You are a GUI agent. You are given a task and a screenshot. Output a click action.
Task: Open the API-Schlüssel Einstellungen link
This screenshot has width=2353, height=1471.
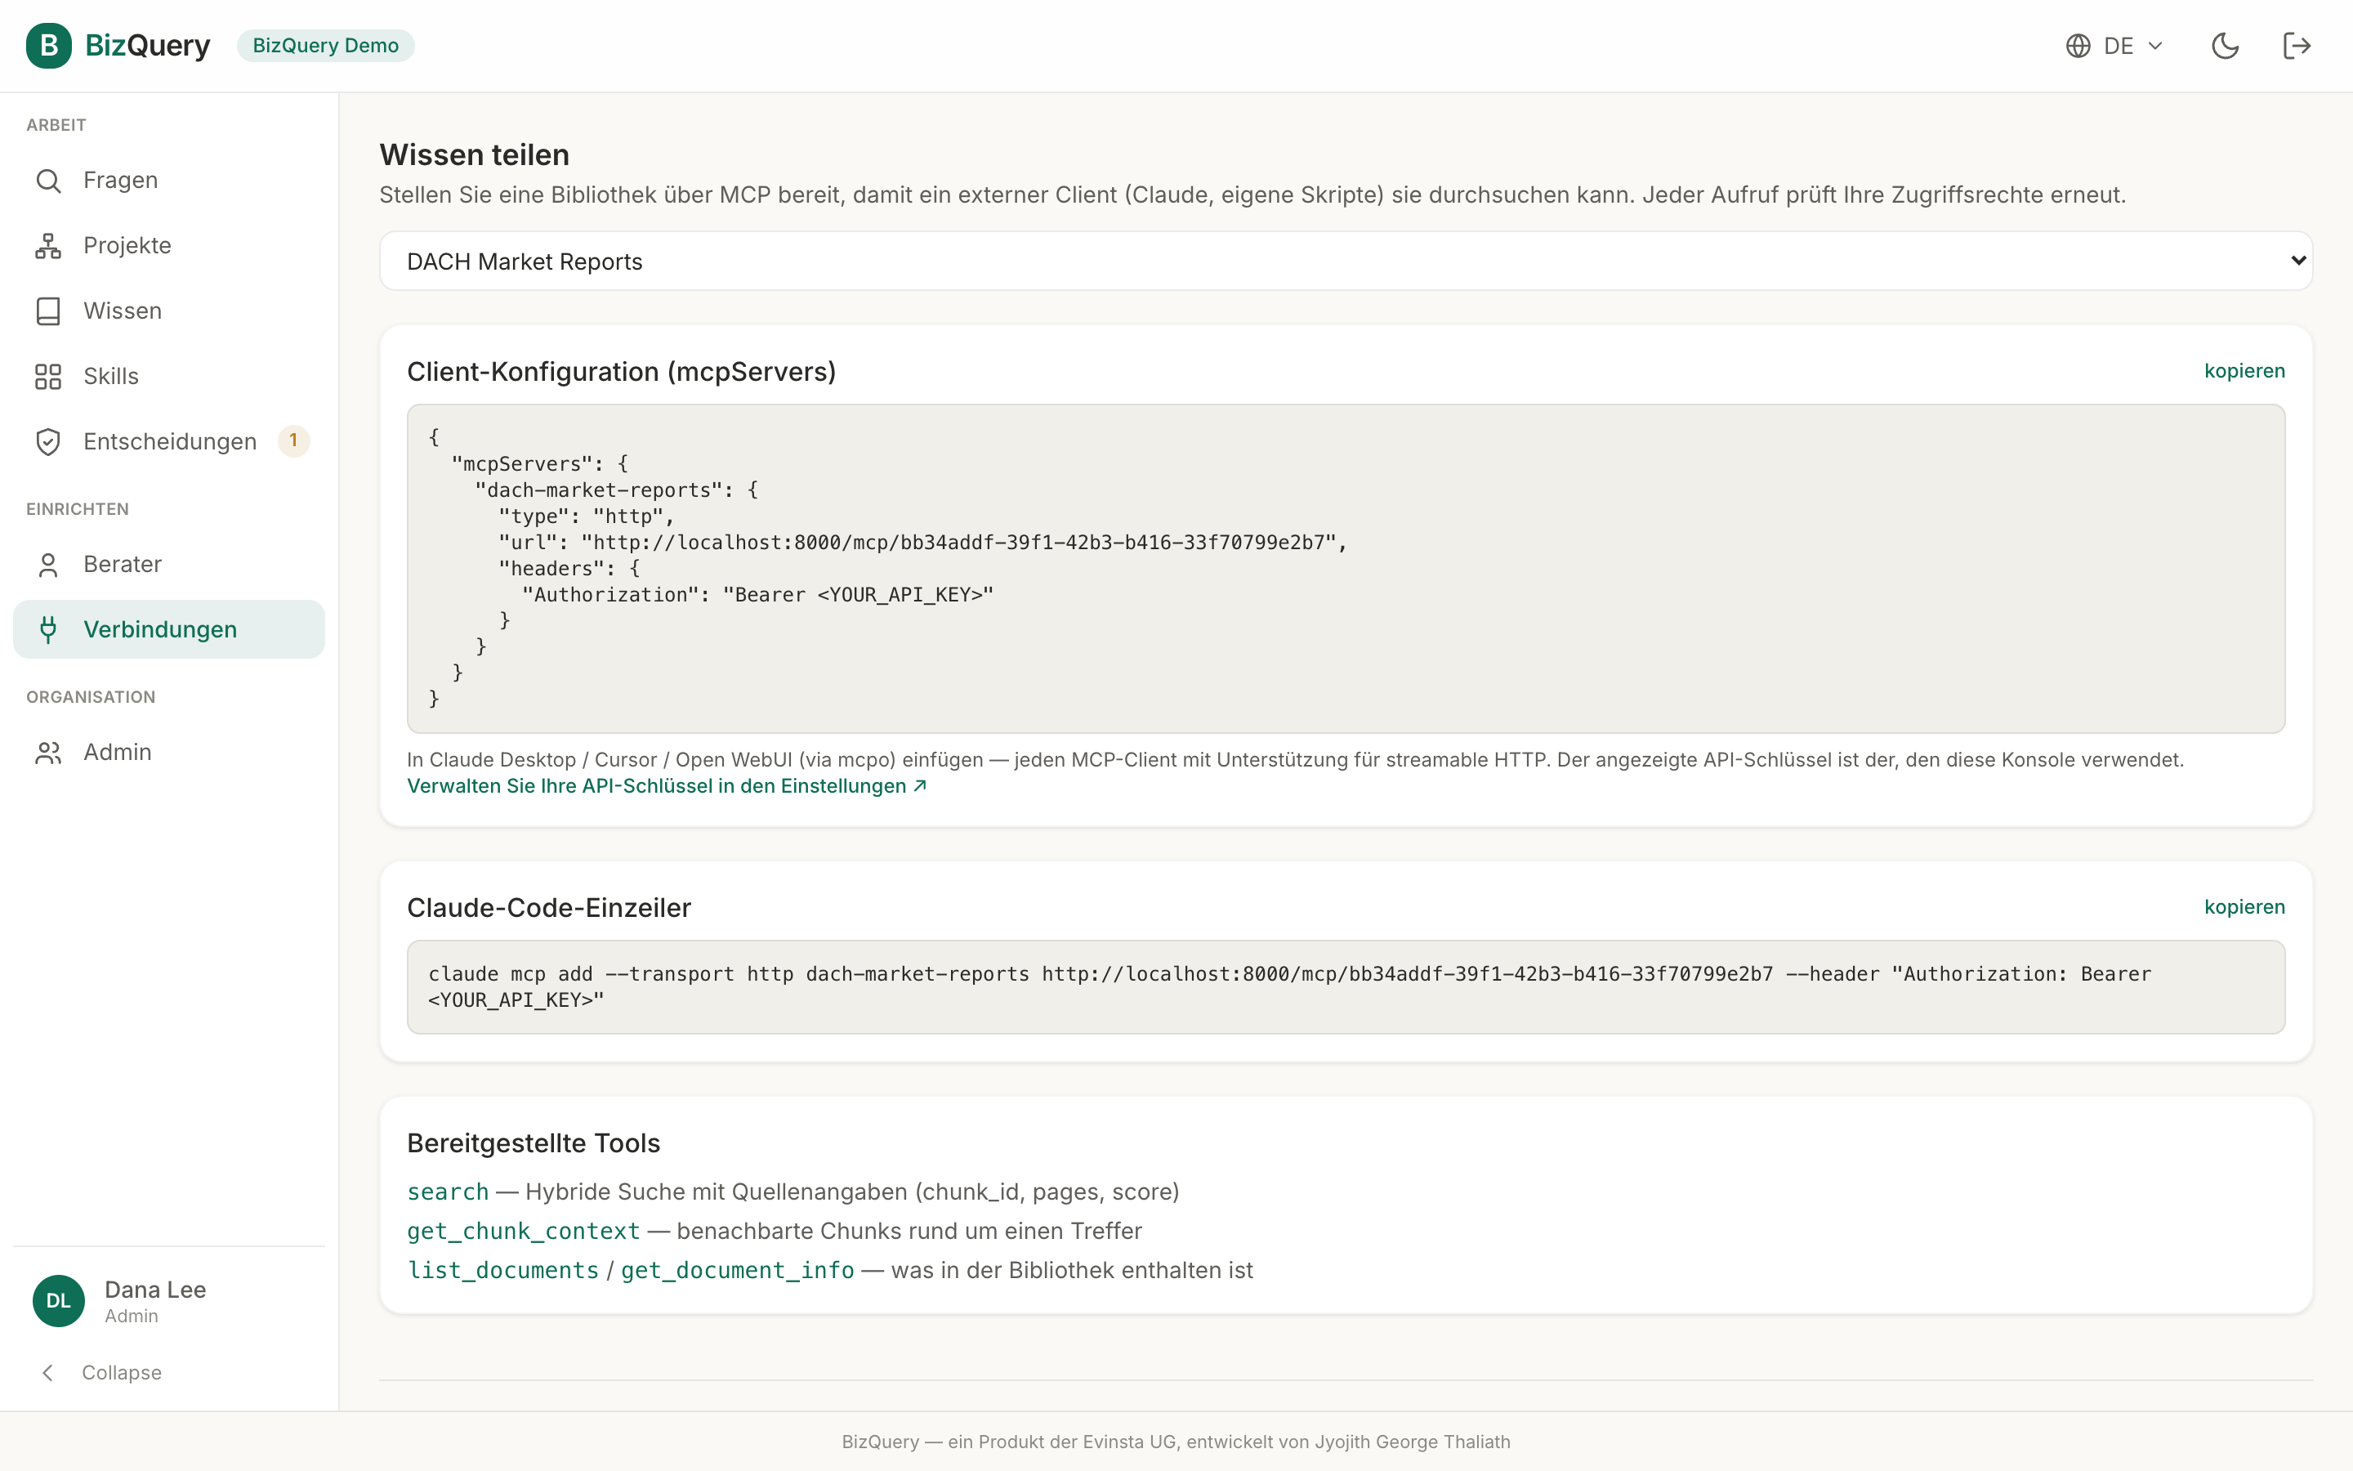pos(667,786)
